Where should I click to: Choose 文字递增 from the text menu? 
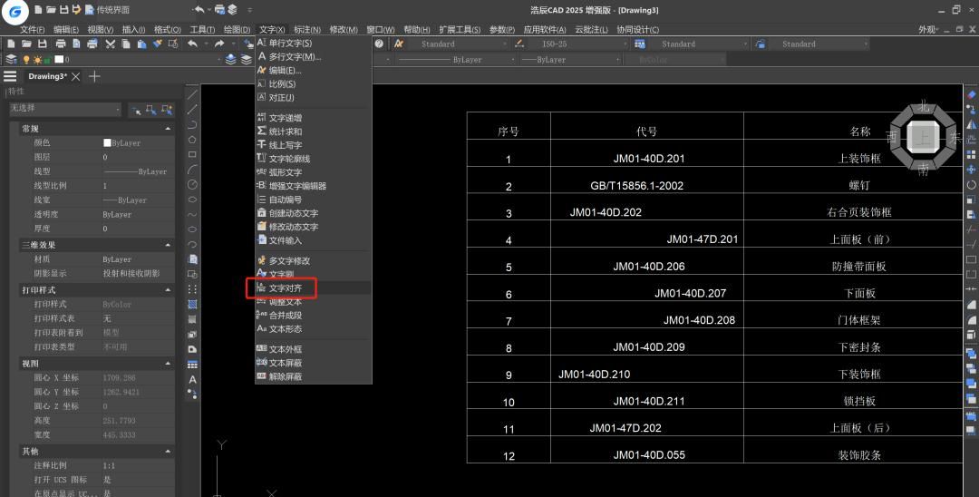(x=314, y=118)
